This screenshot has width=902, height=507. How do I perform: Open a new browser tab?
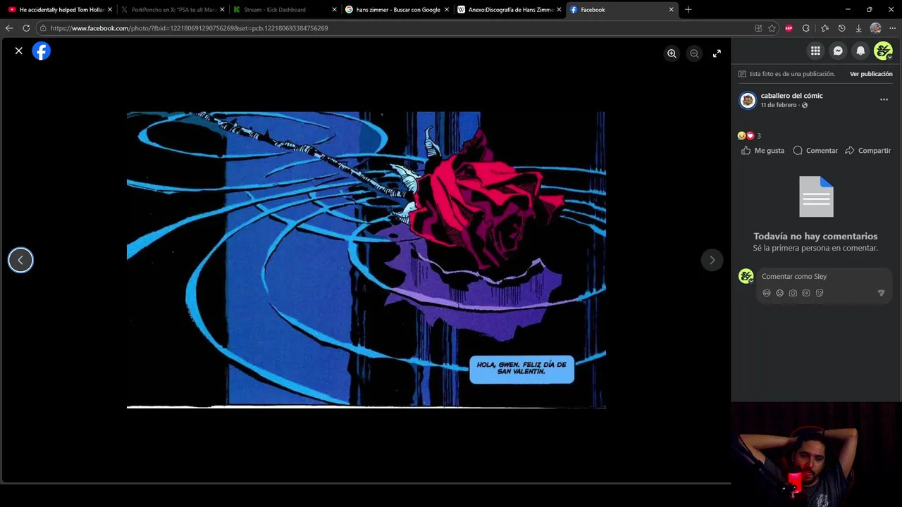click(688, 10)
